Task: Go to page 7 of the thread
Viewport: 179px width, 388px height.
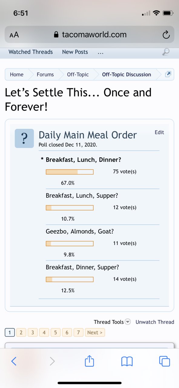Action: pos(78,333)
